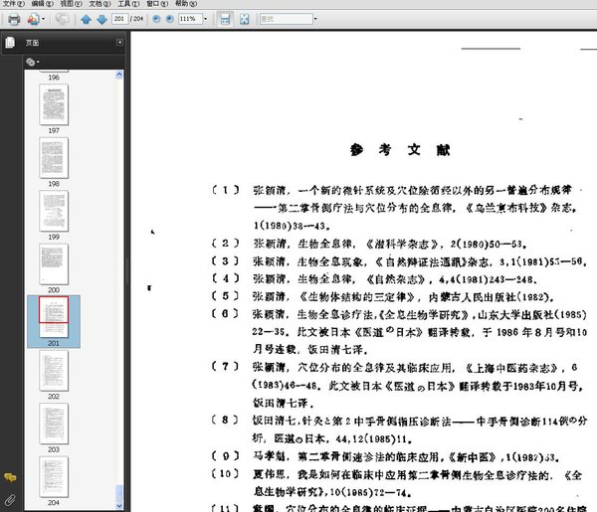Open the 工具 (Tools) menu

(x=128, y=4)
